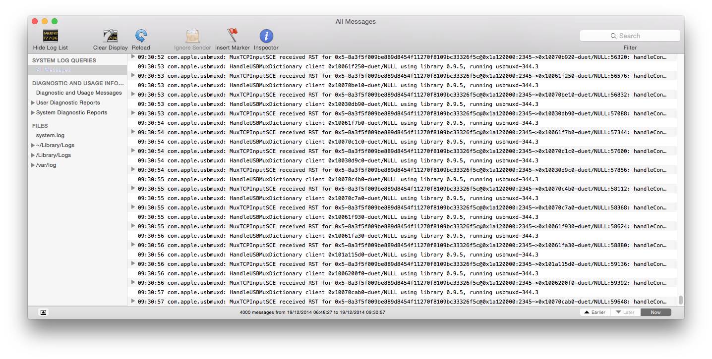
Task: Click the vertical scrollbar thumb of log list
Action: coord(680,300)
